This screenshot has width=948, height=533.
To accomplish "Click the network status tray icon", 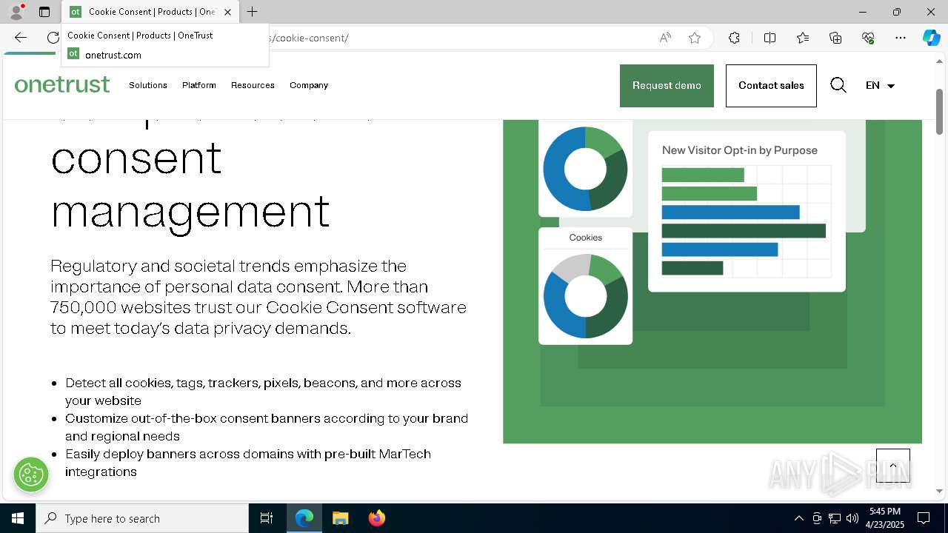I will [x=835, y=518].
